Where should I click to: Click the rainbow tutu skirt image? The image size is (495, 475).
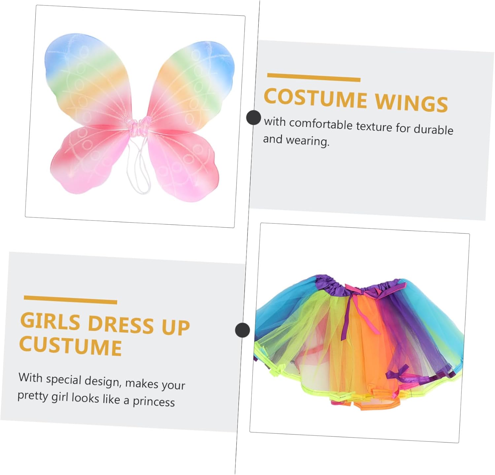click(359, 342)
